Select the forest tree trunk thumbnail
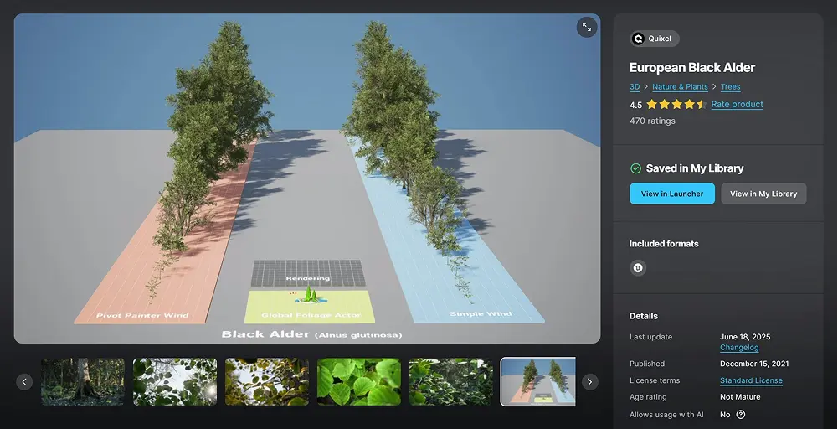 [83, 382]
